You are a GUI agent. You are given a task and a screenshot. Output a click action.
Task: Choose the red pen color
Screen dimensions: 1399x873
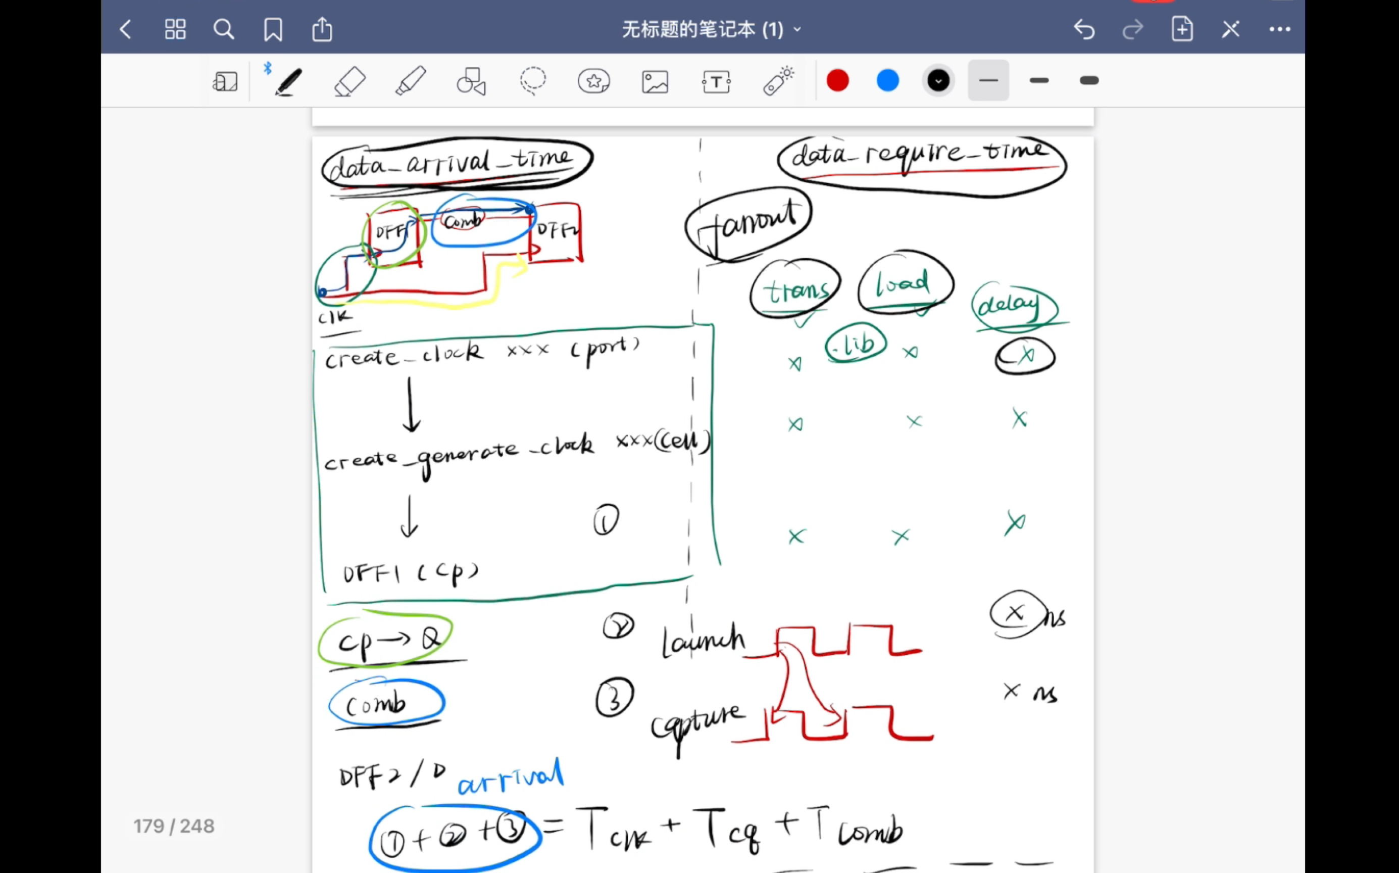tap(837, 81)
